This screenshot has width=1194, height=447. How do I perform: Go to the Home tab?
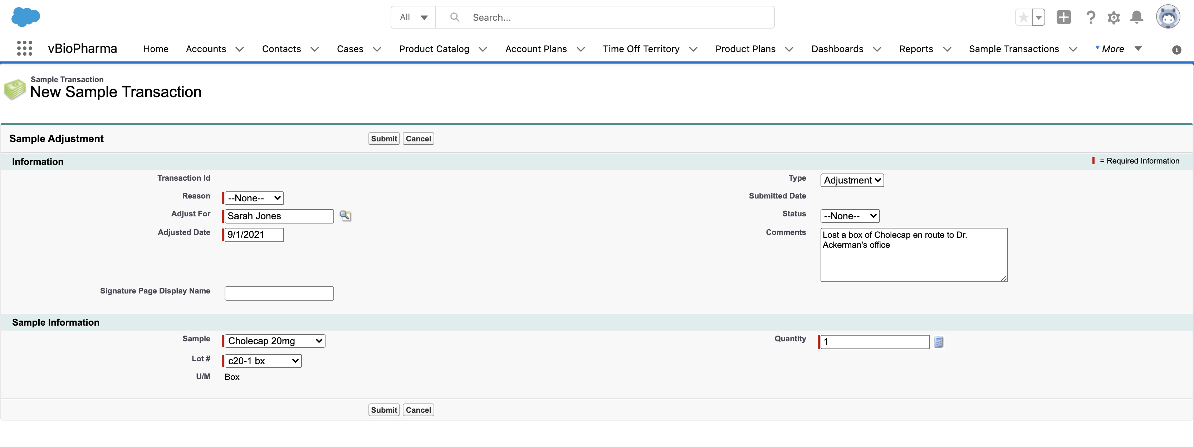[x=156, y=49]
